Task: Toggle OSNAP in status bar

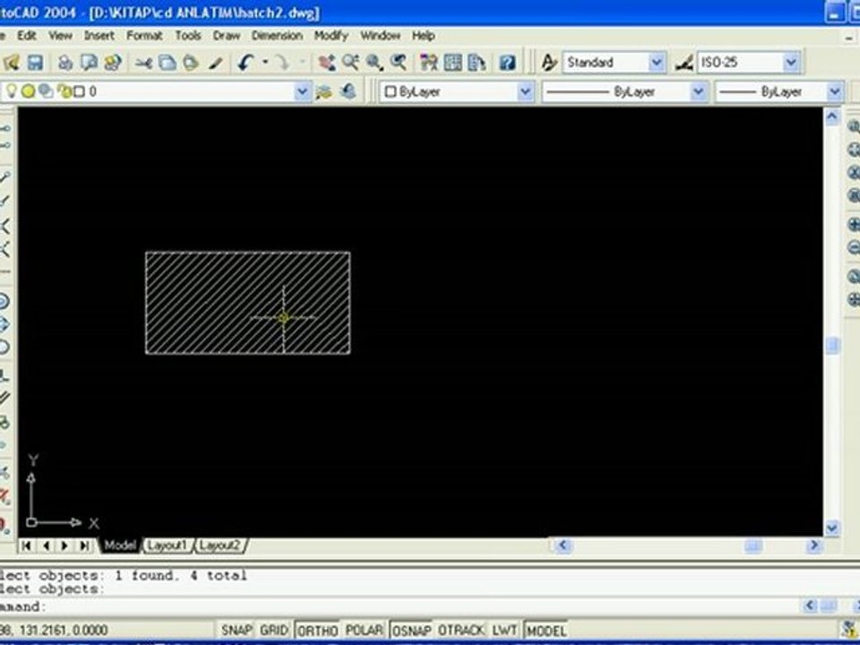Action: click(411, 630)
